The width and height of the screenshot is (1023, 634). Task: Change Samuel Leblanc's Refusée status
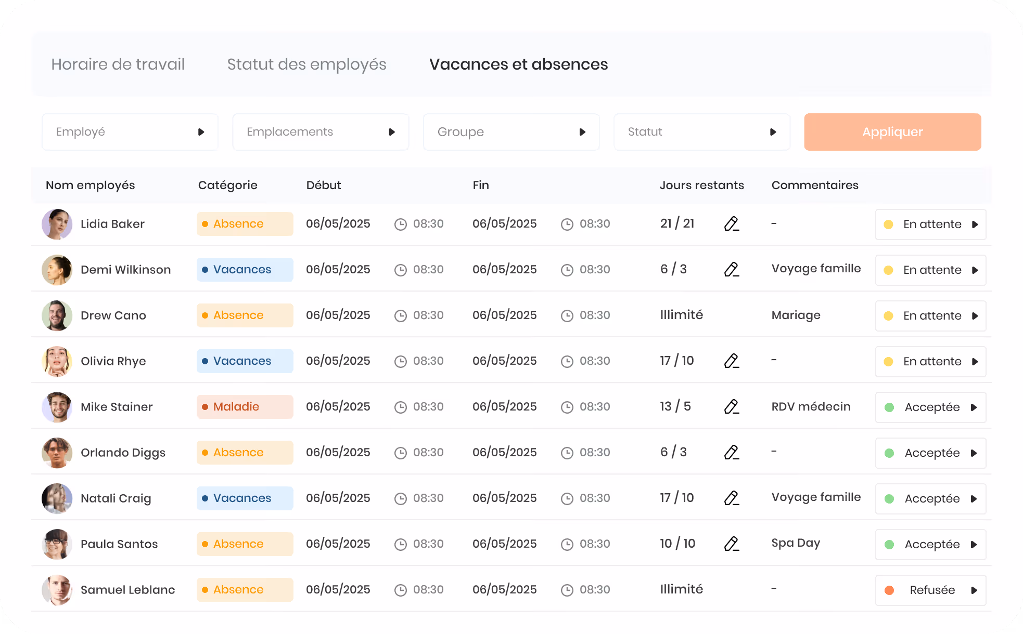[x=931, y=590]
